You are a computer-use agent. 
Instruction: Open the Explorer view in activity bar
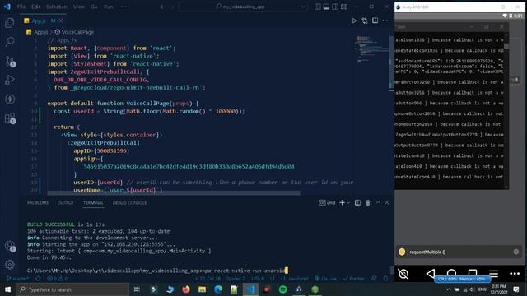click(10, 23)
